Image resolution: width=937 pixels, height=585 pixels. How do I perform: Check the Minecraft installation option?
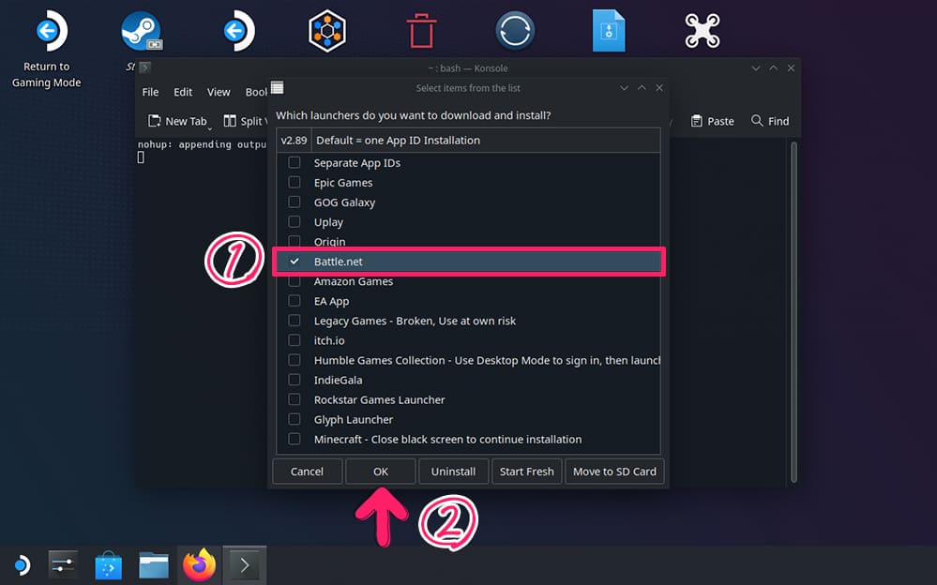pos(294,439)
